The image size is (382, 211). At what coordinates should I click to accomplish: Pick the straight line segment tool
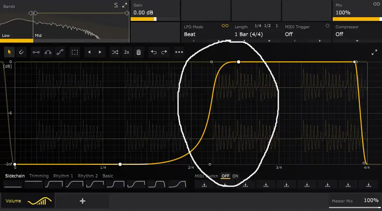[36, 52]
